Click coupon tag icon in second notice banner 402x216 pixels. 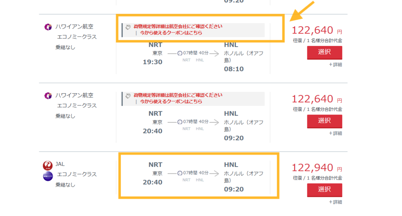pyautogui.click(x=128, y=96)
